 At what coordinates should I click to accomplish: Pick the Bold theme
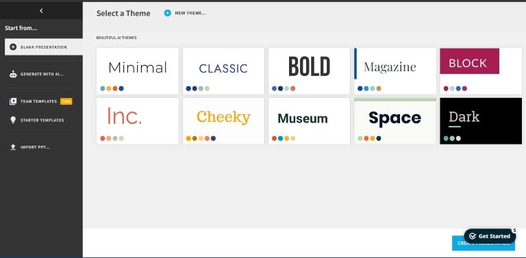(310, 71)
